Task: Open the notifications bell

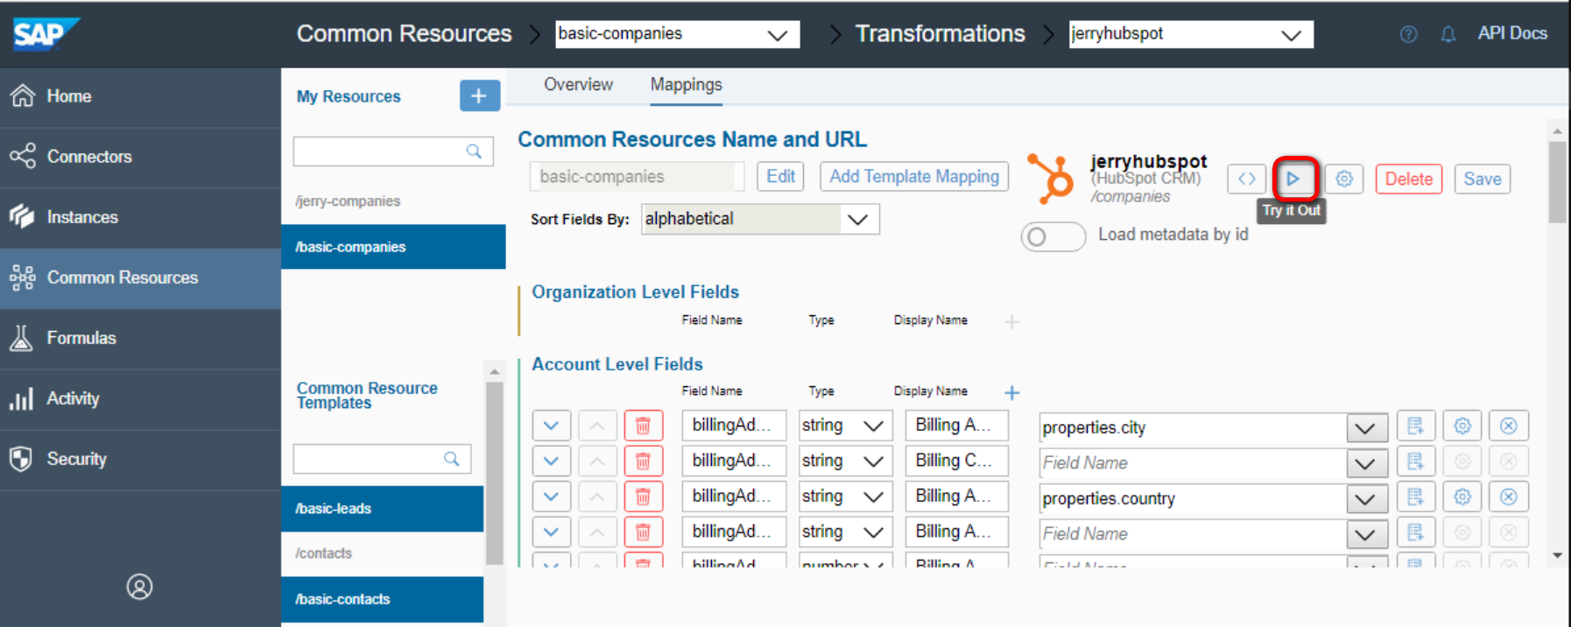Action: point(1448,34)
